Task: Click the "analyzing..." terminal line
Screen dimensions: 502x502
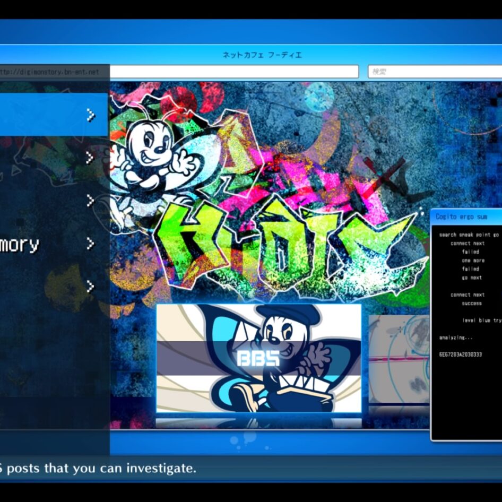Action: coord(456,337)
